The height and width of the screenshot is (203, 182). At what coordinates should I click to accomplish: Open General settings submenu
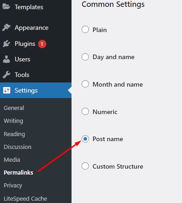(x=14, y=108)
